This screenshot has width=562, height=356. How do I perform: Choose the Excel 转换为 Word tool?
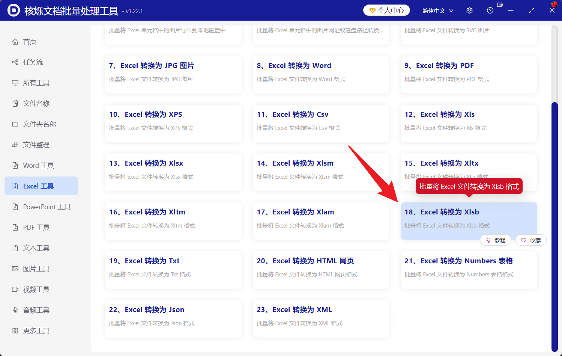tap(321, 75)
